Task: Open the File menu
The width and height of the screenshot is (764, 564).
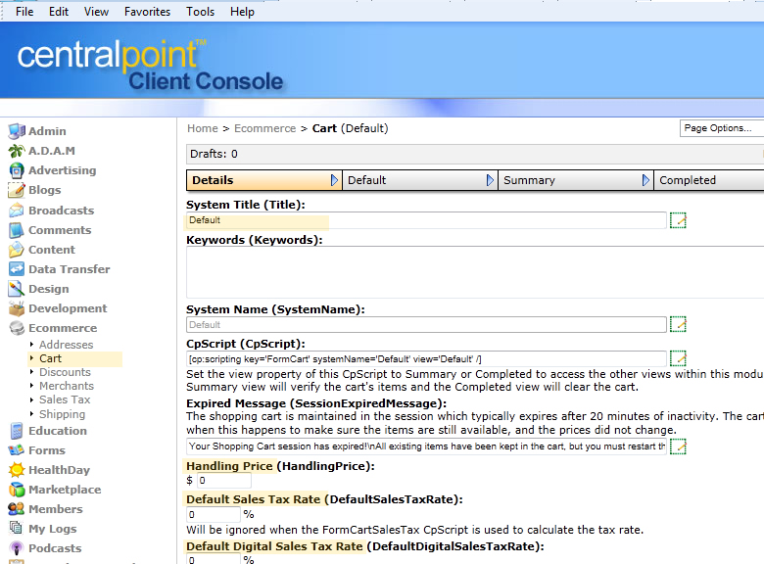Action: point(24,11)
